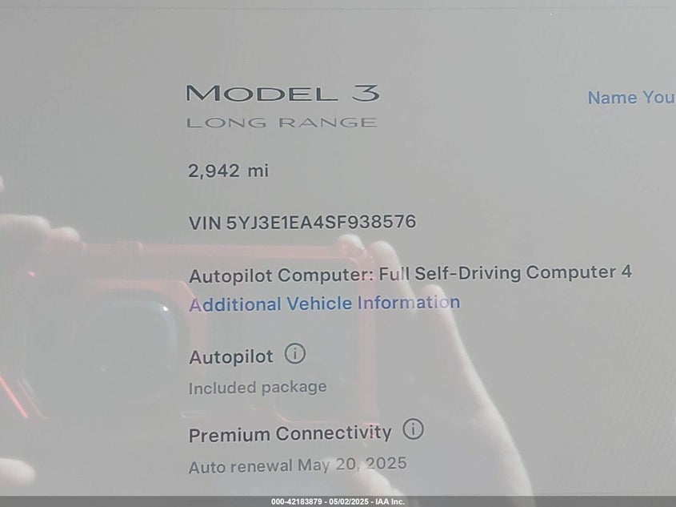676x507 pixels.
Task: Tap the numeral 3 in the Model logo
Action: [x=365, y=93]
